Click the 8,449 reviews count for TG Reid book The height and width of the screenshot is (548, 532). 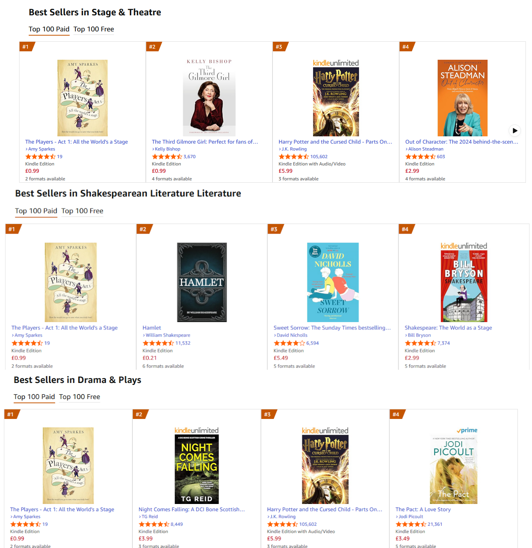coord(177,524)
